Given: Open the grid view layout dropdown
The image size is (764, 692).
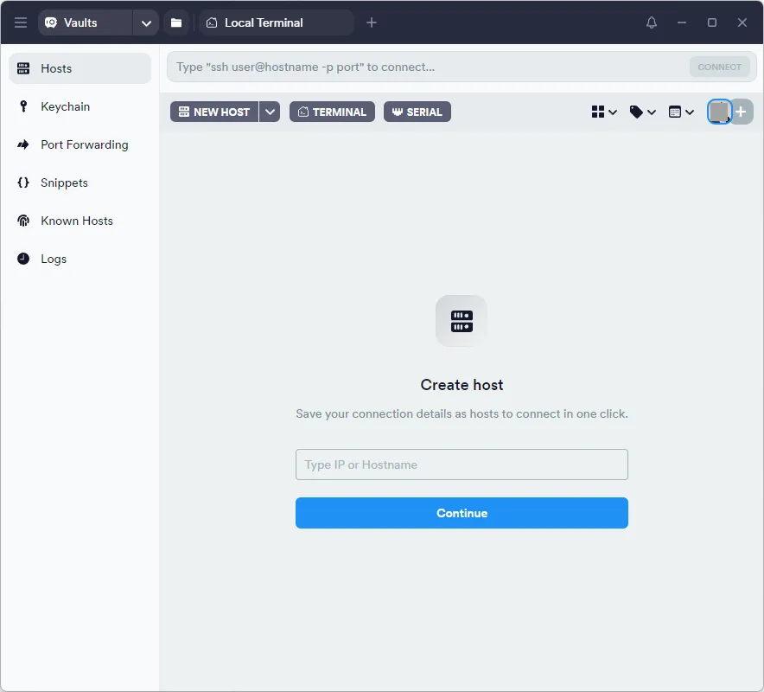Looking at the screenshot, I should 604,112.
